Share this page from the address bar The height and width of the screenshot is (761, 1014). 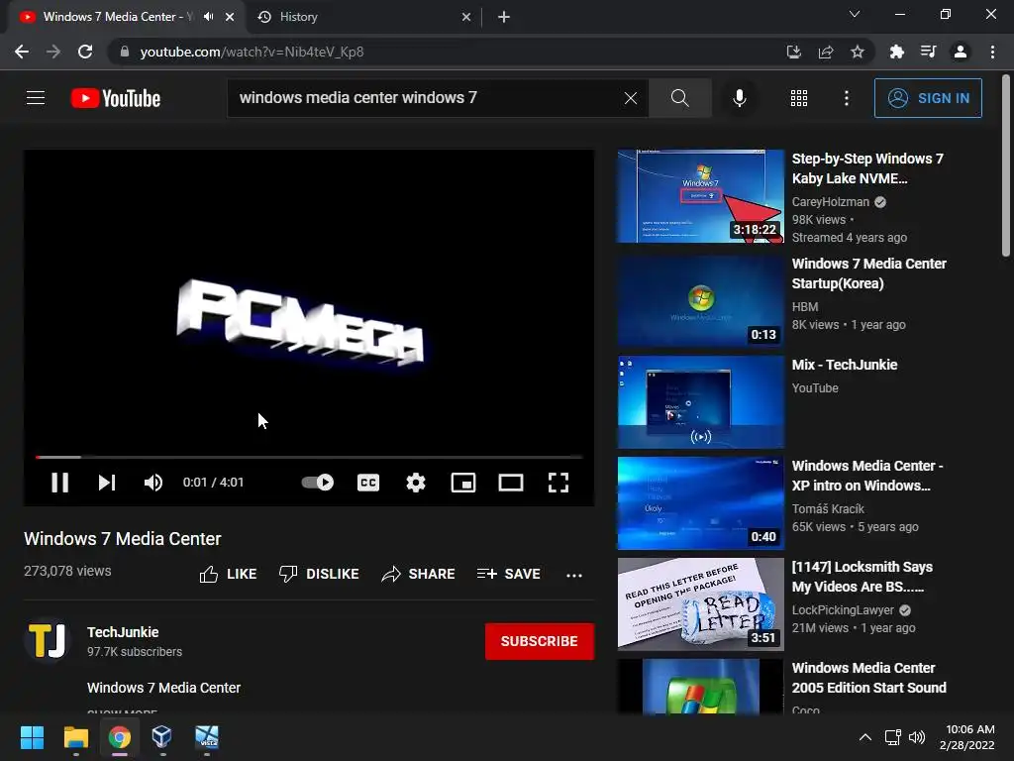[x=825, y=52]
